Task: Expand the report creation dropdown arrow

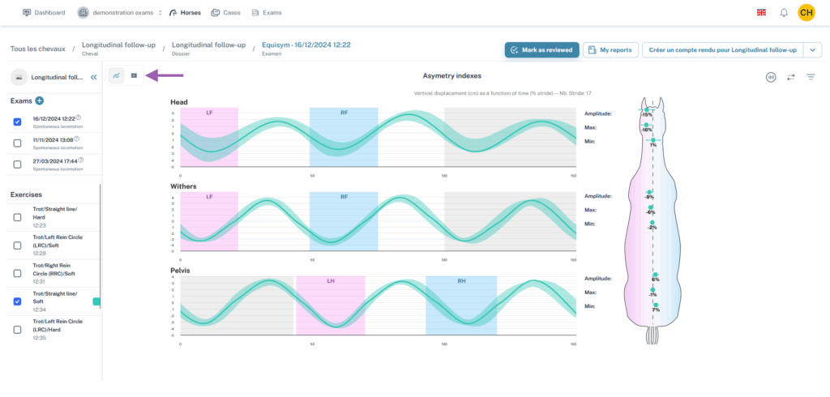Action: pos(813,50)
